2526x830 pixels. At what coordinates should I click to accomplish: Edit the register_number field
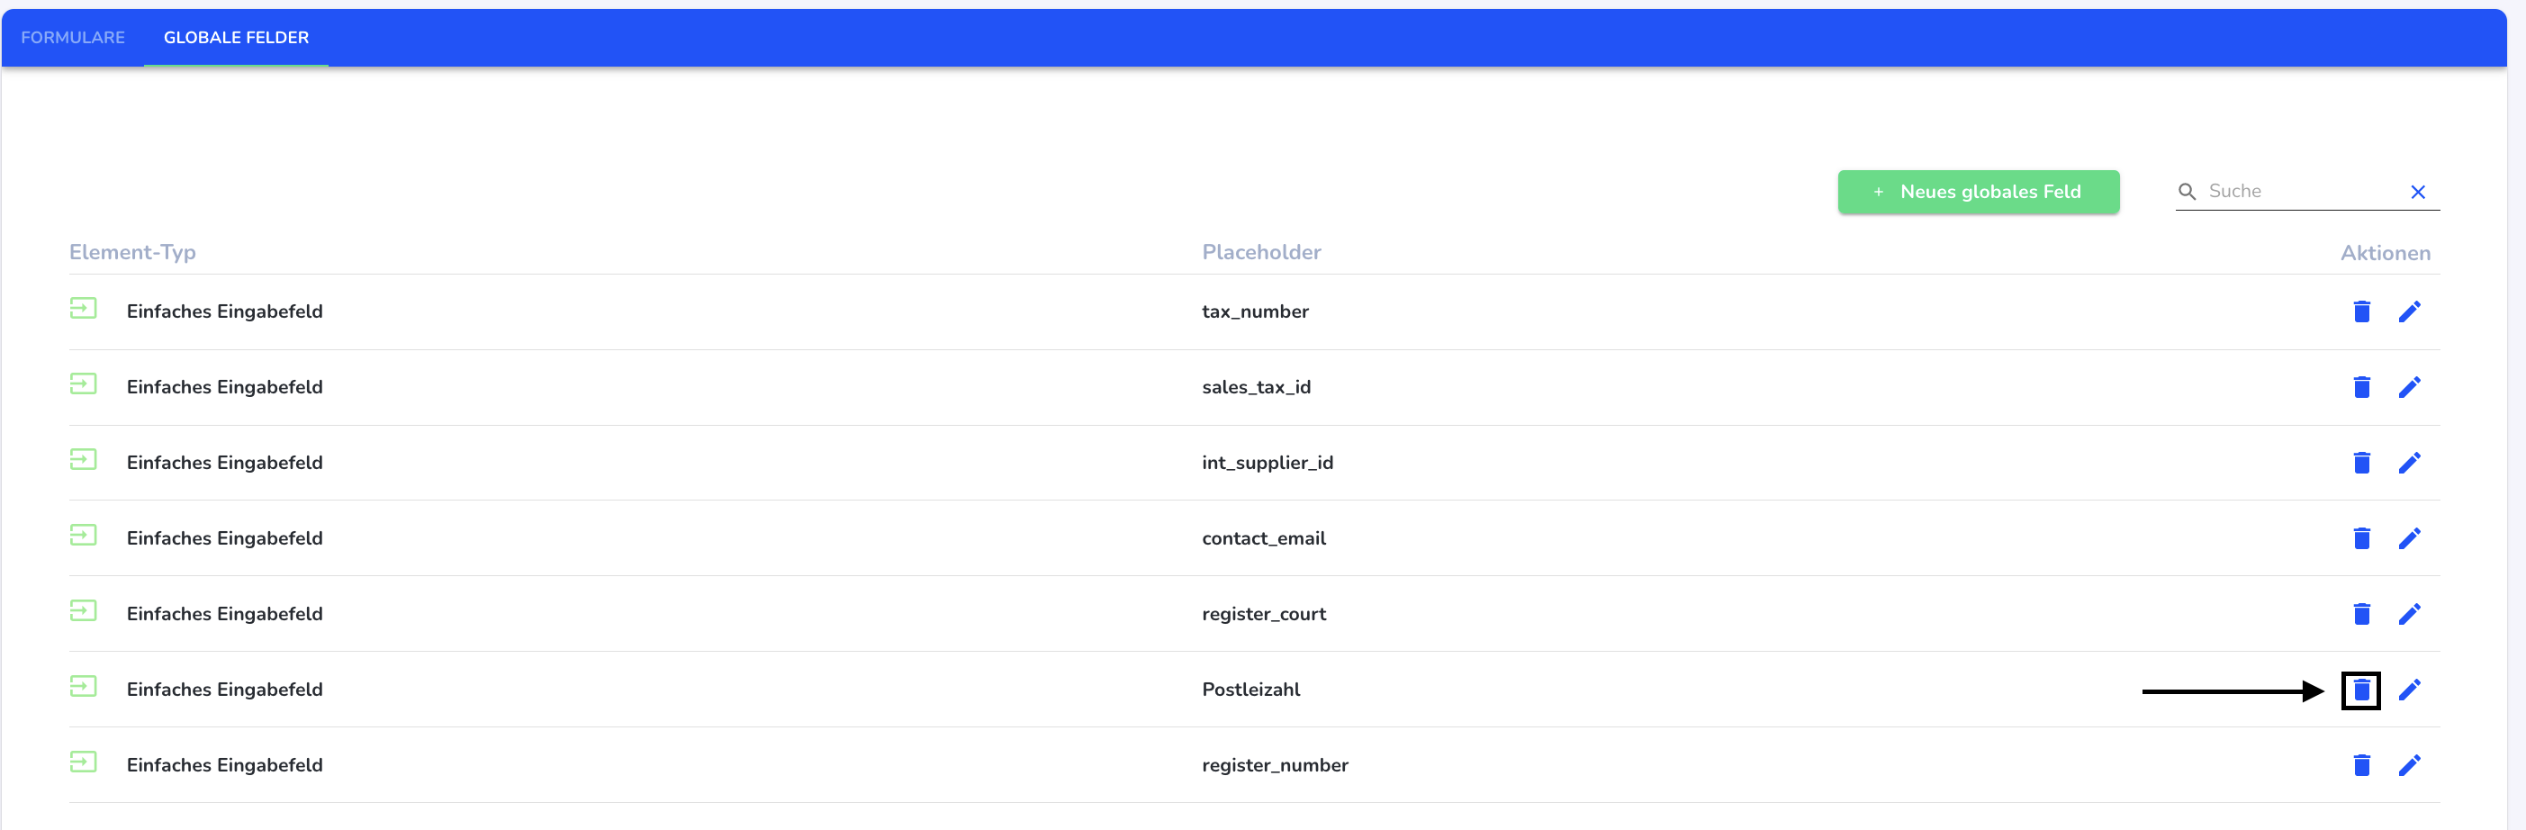click(2409, 765)
